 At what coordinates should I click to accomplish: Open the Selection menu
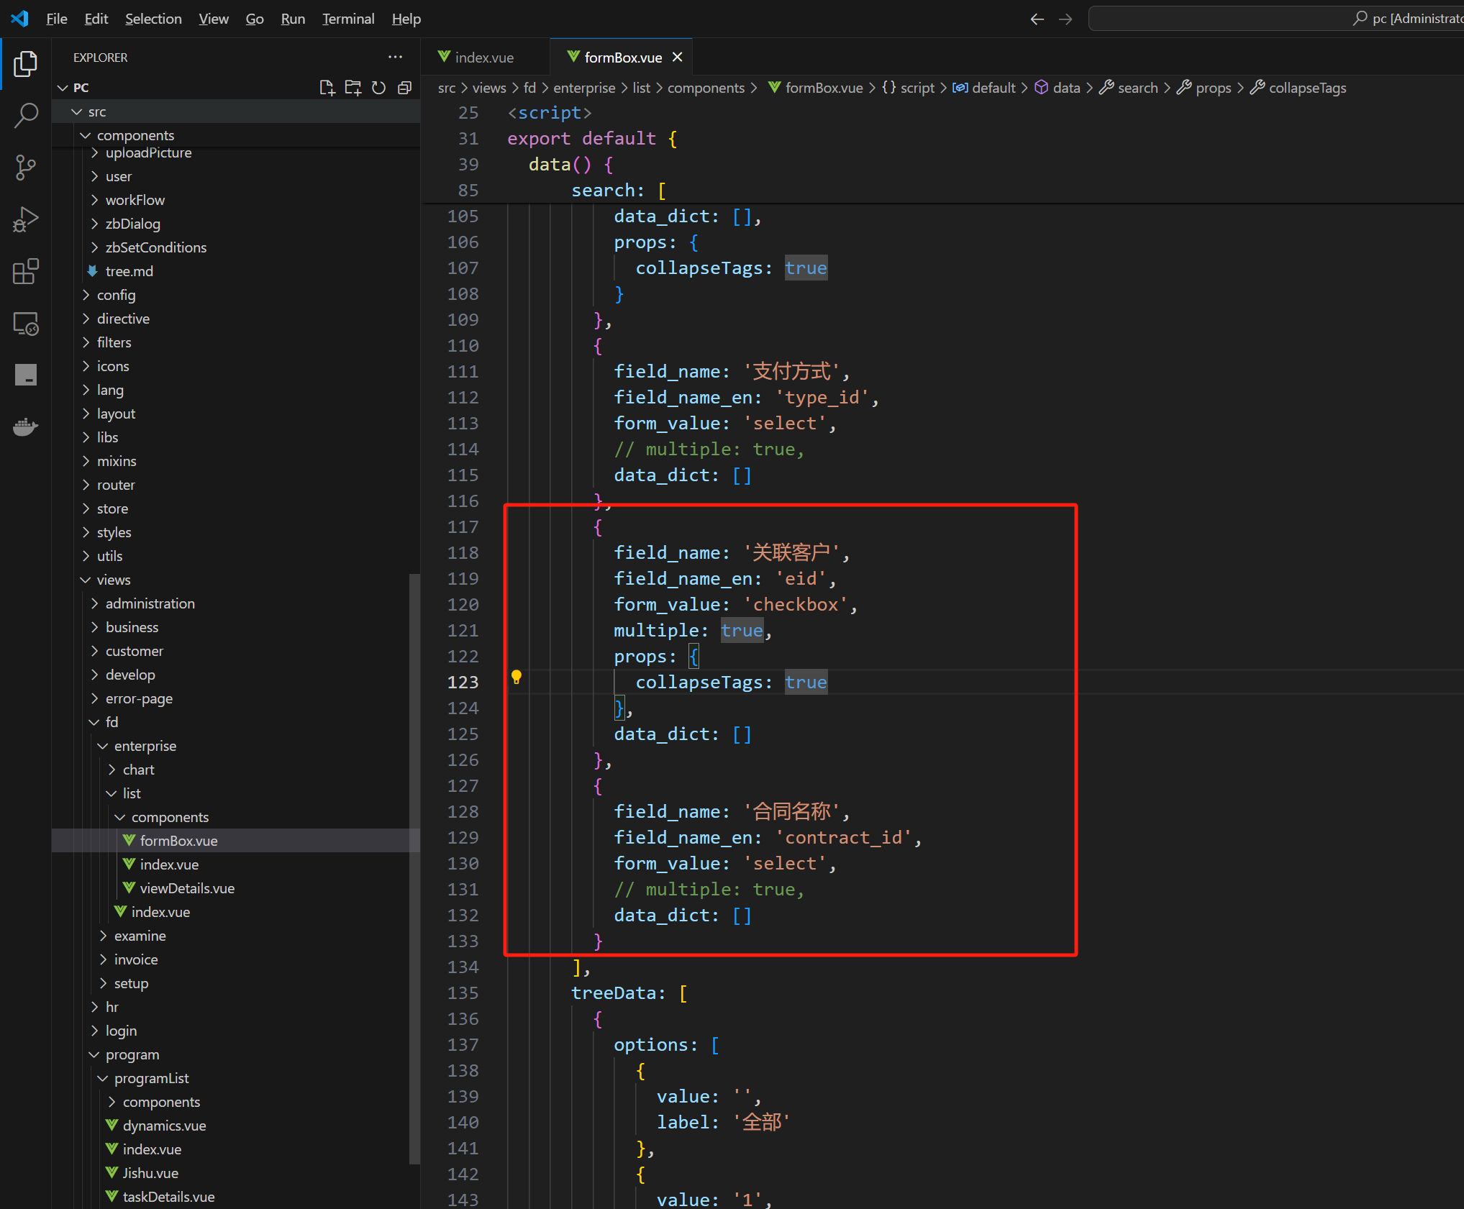click(x=153, y=19)
